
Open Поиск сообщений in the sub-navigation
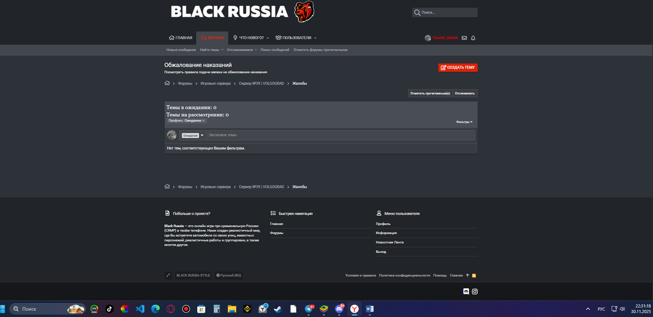point(275,50)
